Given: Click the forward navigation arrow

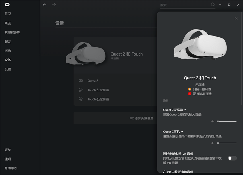Looking at the screenshot, I should (x=54, y=5).
